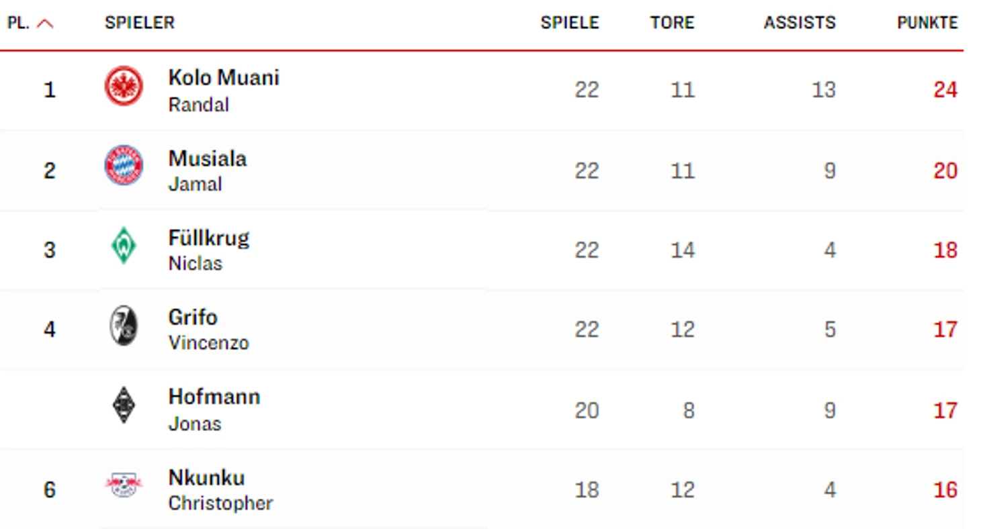Click the Werder Bremen club logo
This screenshot has width=981, height=529.
124,245
